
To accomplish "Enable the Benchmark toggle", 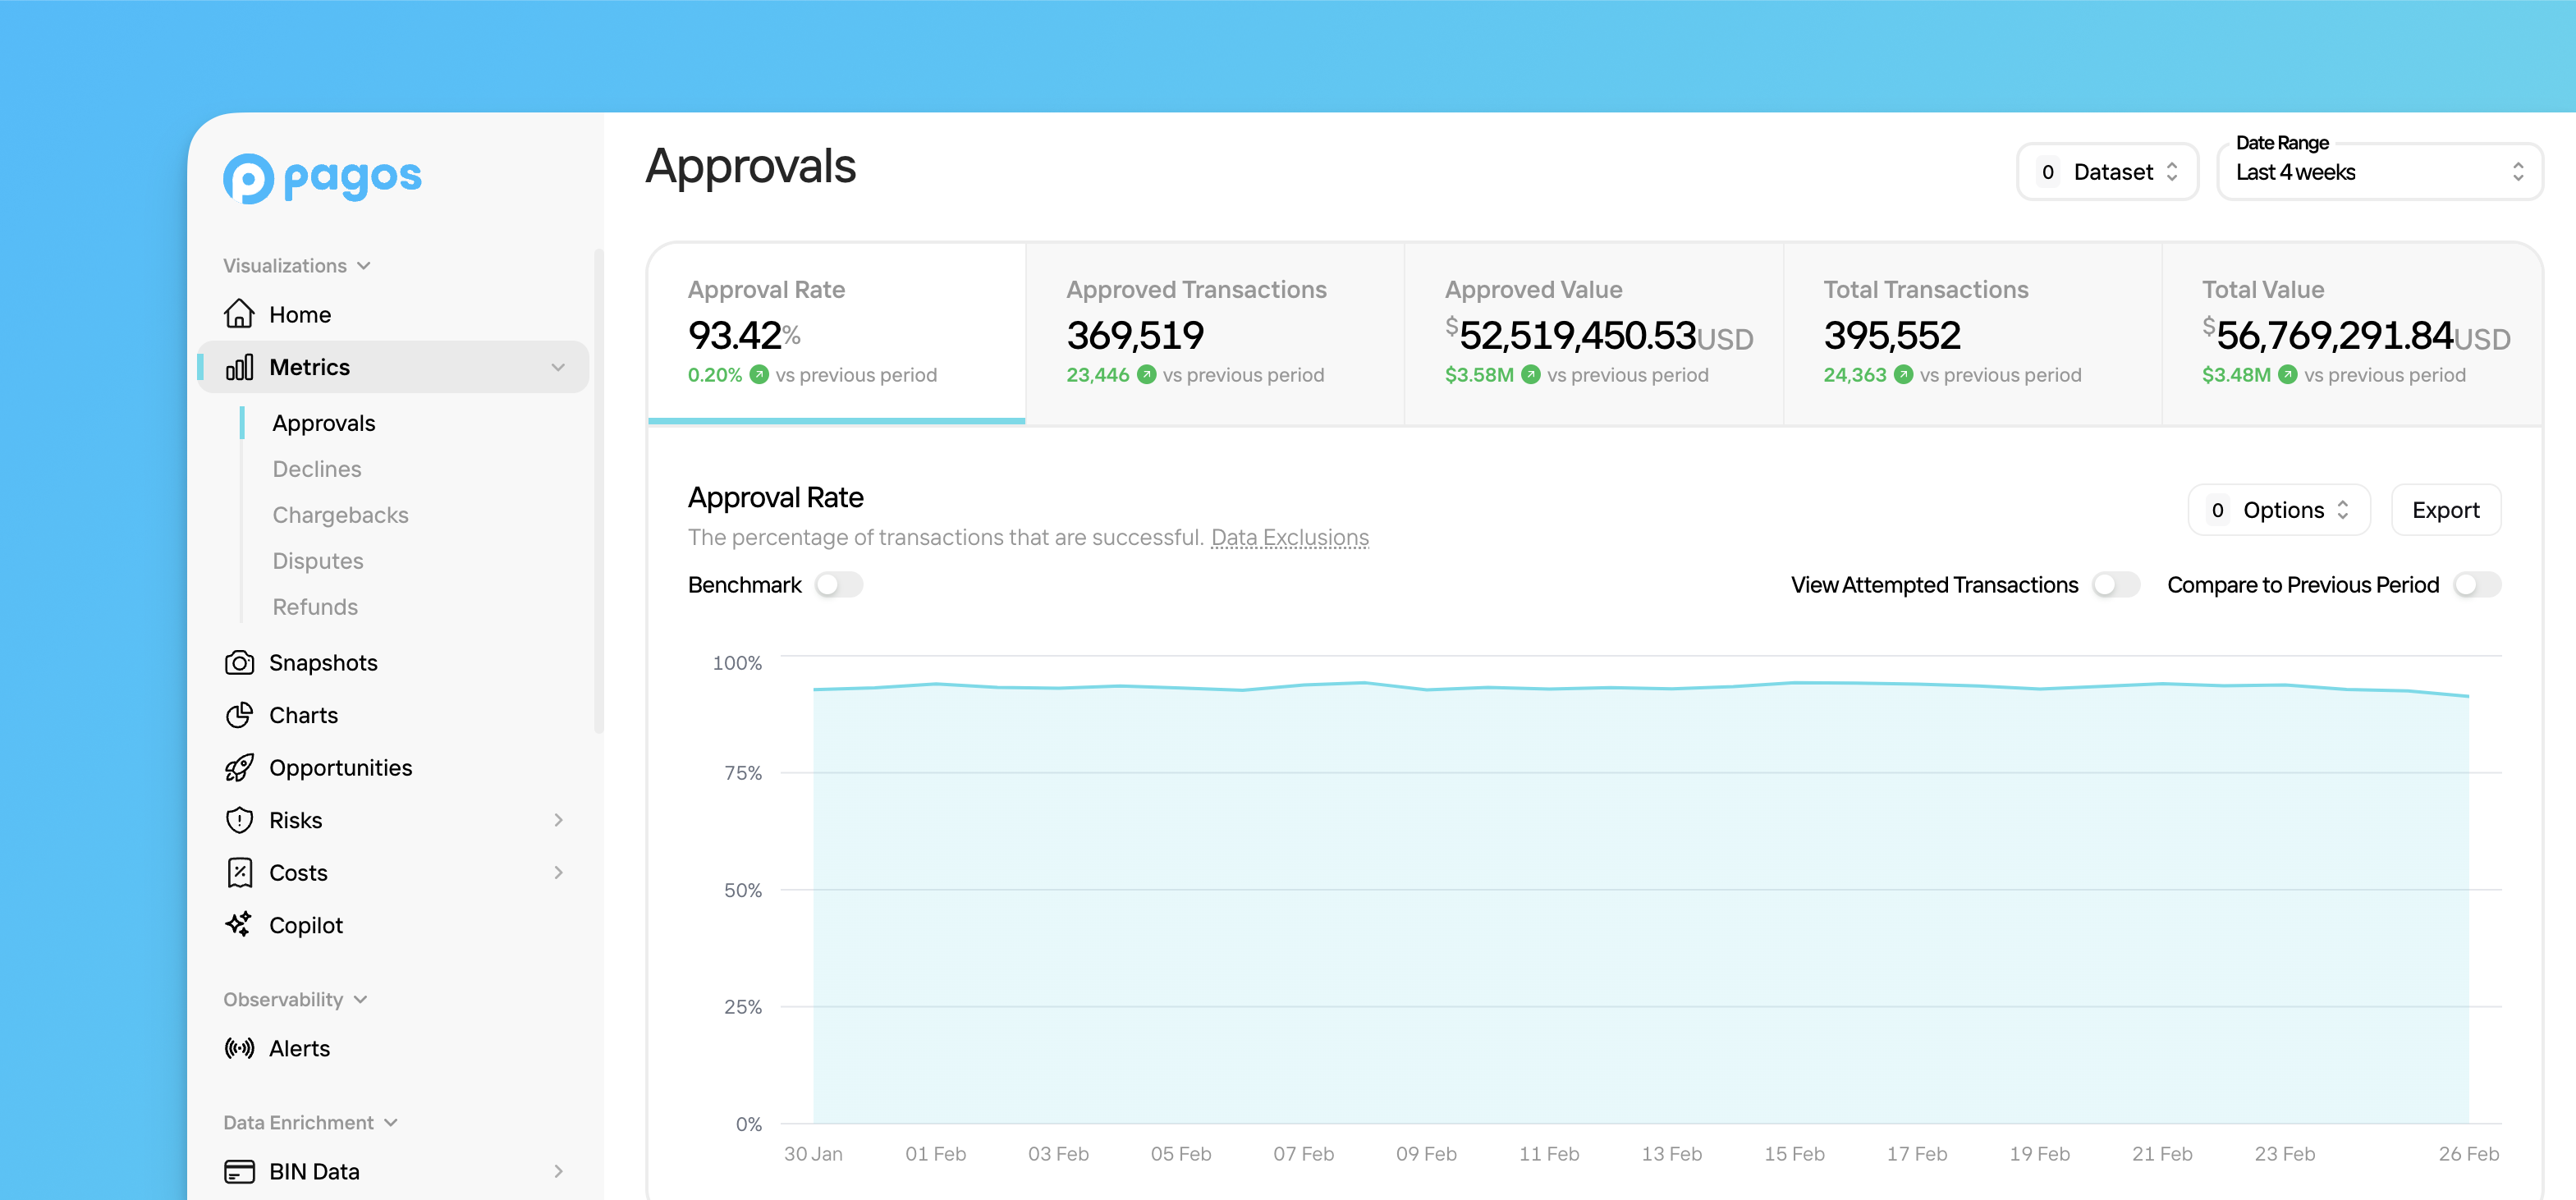I will [838, 585].
